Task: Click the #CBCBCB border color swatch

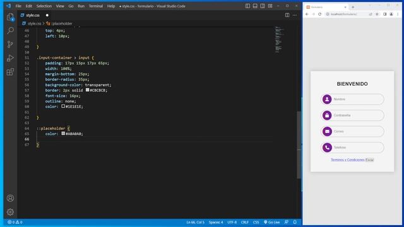Action: click(x=87, y=90)
